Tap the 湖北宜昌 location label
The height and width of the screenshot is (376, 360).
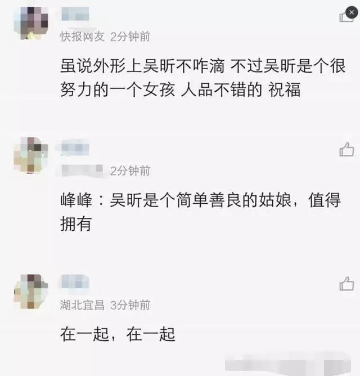pos(82,305)
